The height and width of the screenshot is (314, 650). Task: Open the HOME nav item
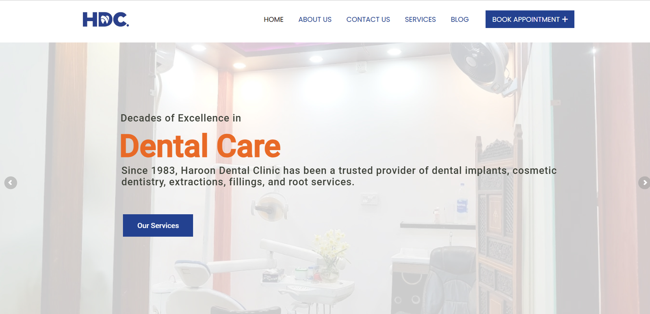273,19
